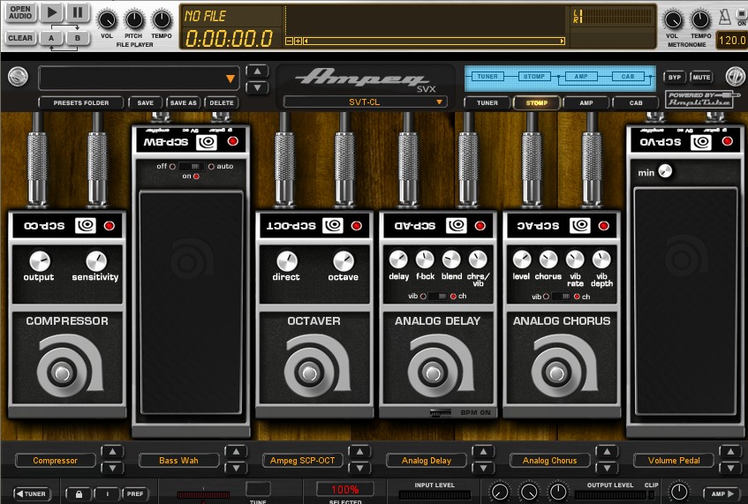The image size is (748, 504).
Task: Toggle the MUTE button
Action: 701,78
